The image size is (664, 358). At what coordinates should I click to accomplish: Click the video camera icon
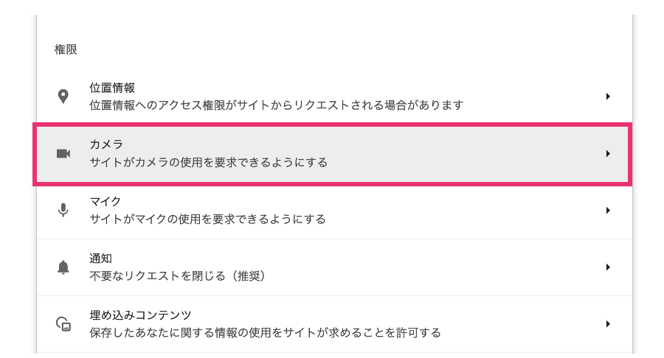(x=63, y=153)
